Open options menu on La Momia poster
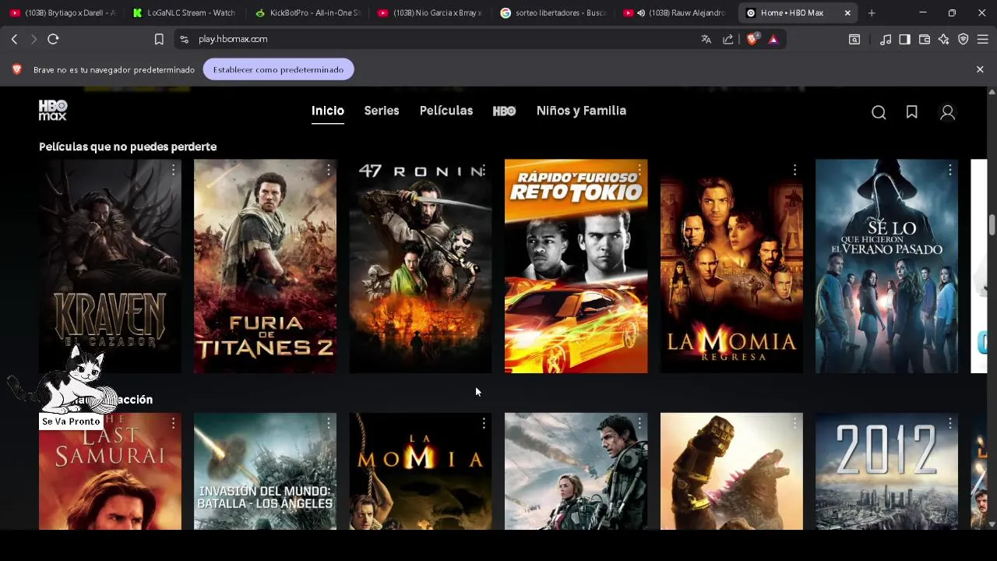 [484, 423]
